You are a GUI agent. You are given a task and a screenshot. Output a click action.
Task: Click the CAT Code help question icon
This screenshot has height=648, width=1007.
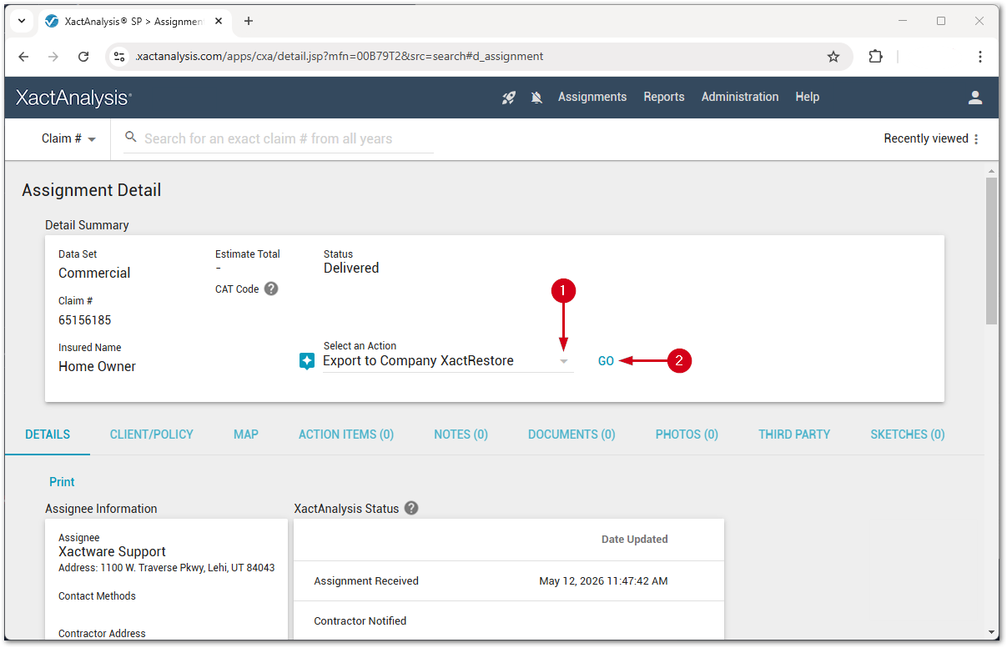(271, 289)
